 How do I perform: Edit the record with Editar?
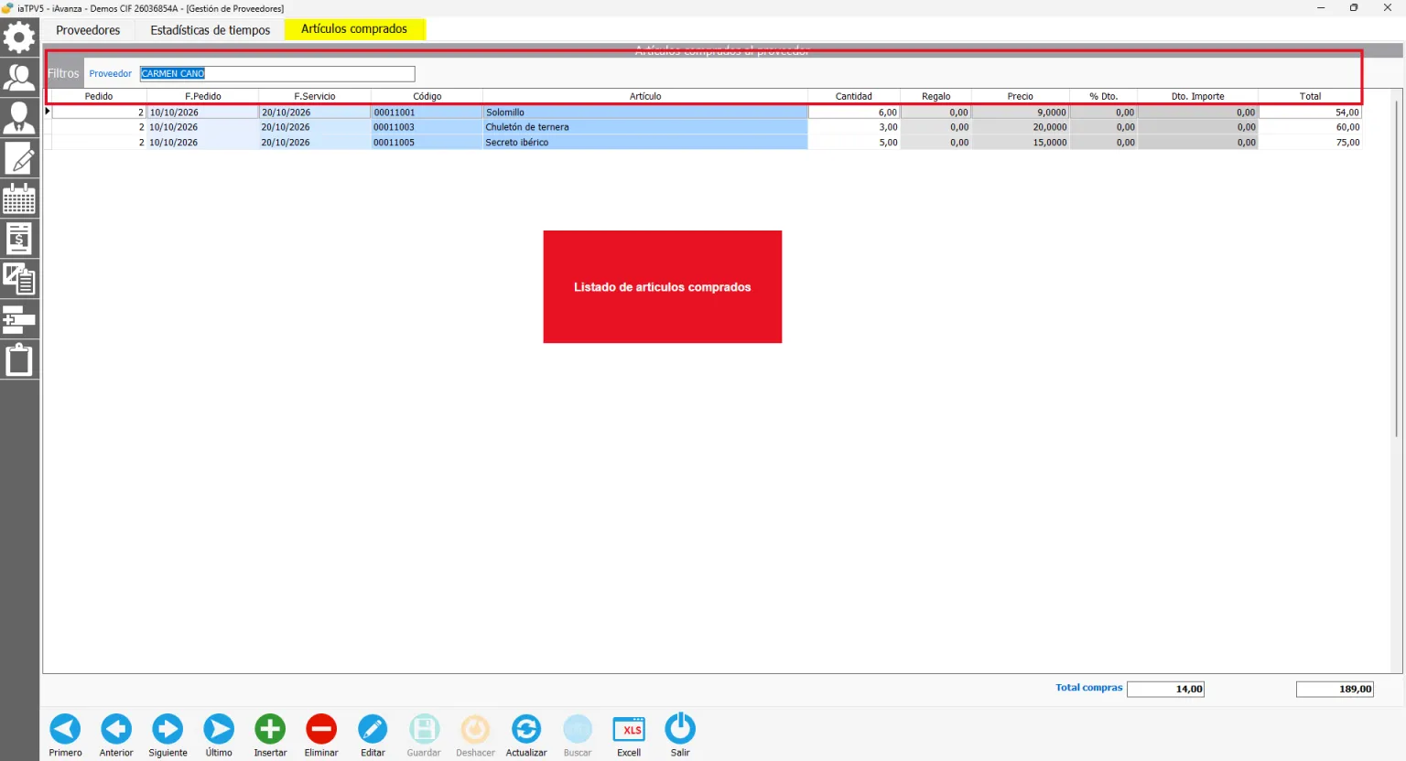tap(373, 735)
